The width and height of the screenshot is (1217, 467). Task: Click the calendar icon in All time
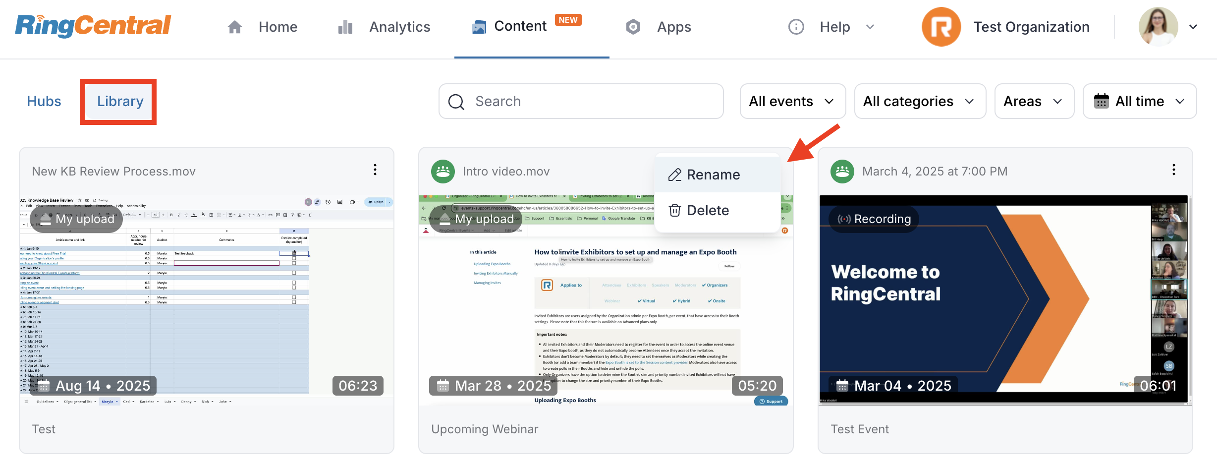click(x=1101, y=101)
